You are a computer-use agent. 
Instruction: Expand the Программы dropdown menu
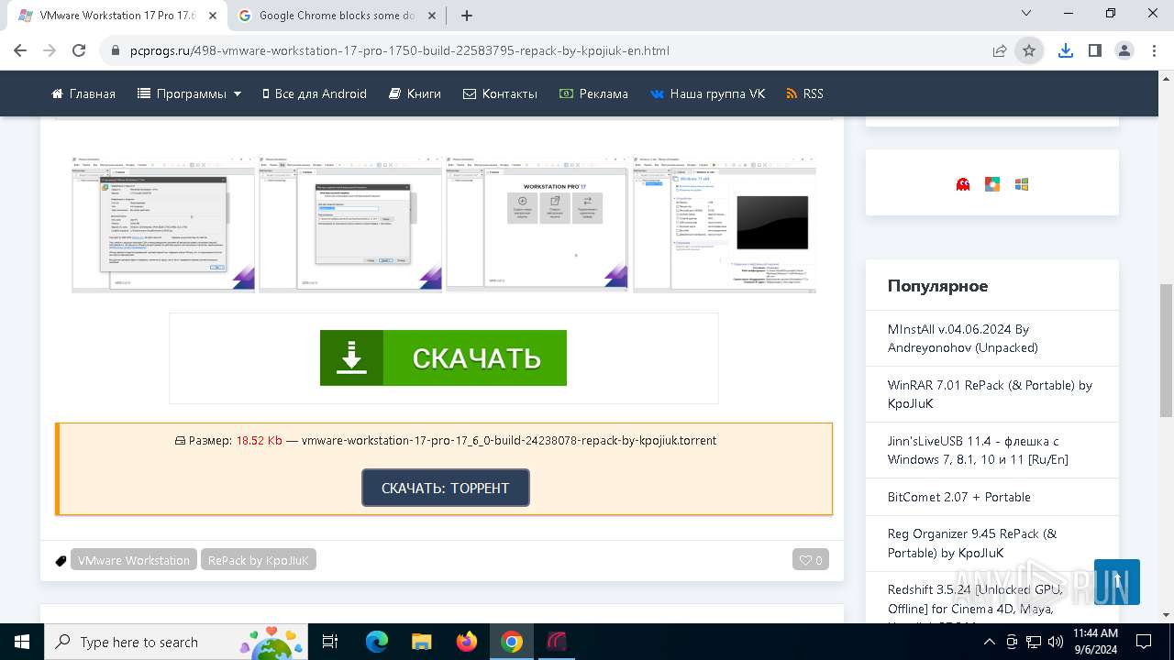point(190,93)
